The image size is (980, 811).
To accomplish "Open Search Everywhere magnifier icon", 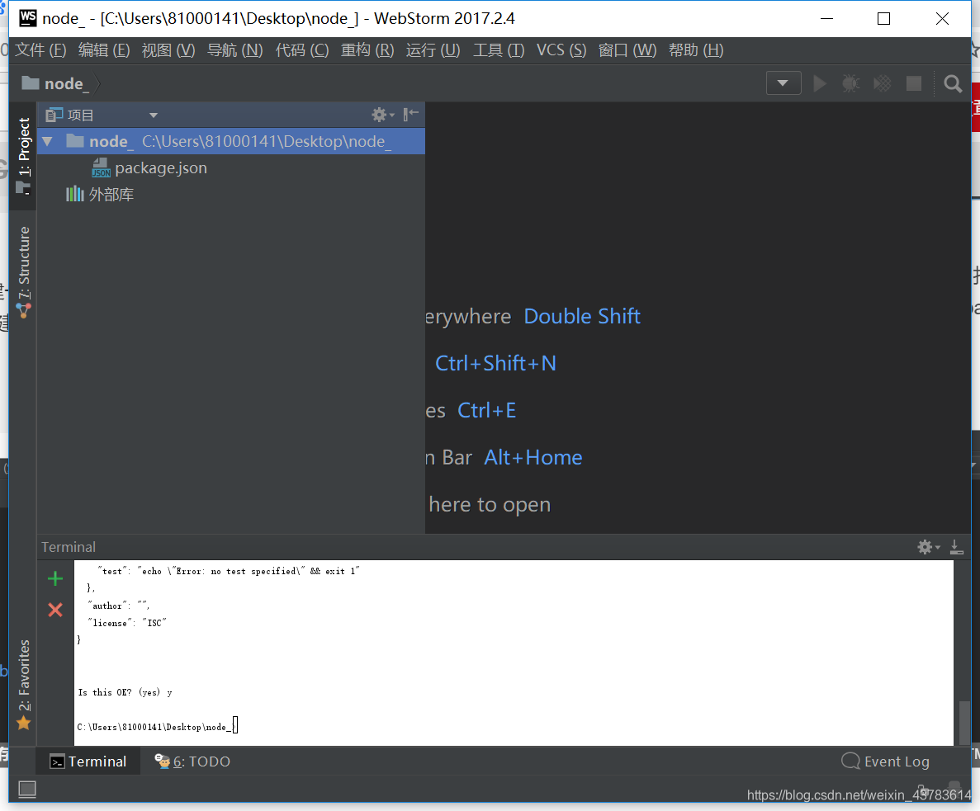I will pos(953,83).
